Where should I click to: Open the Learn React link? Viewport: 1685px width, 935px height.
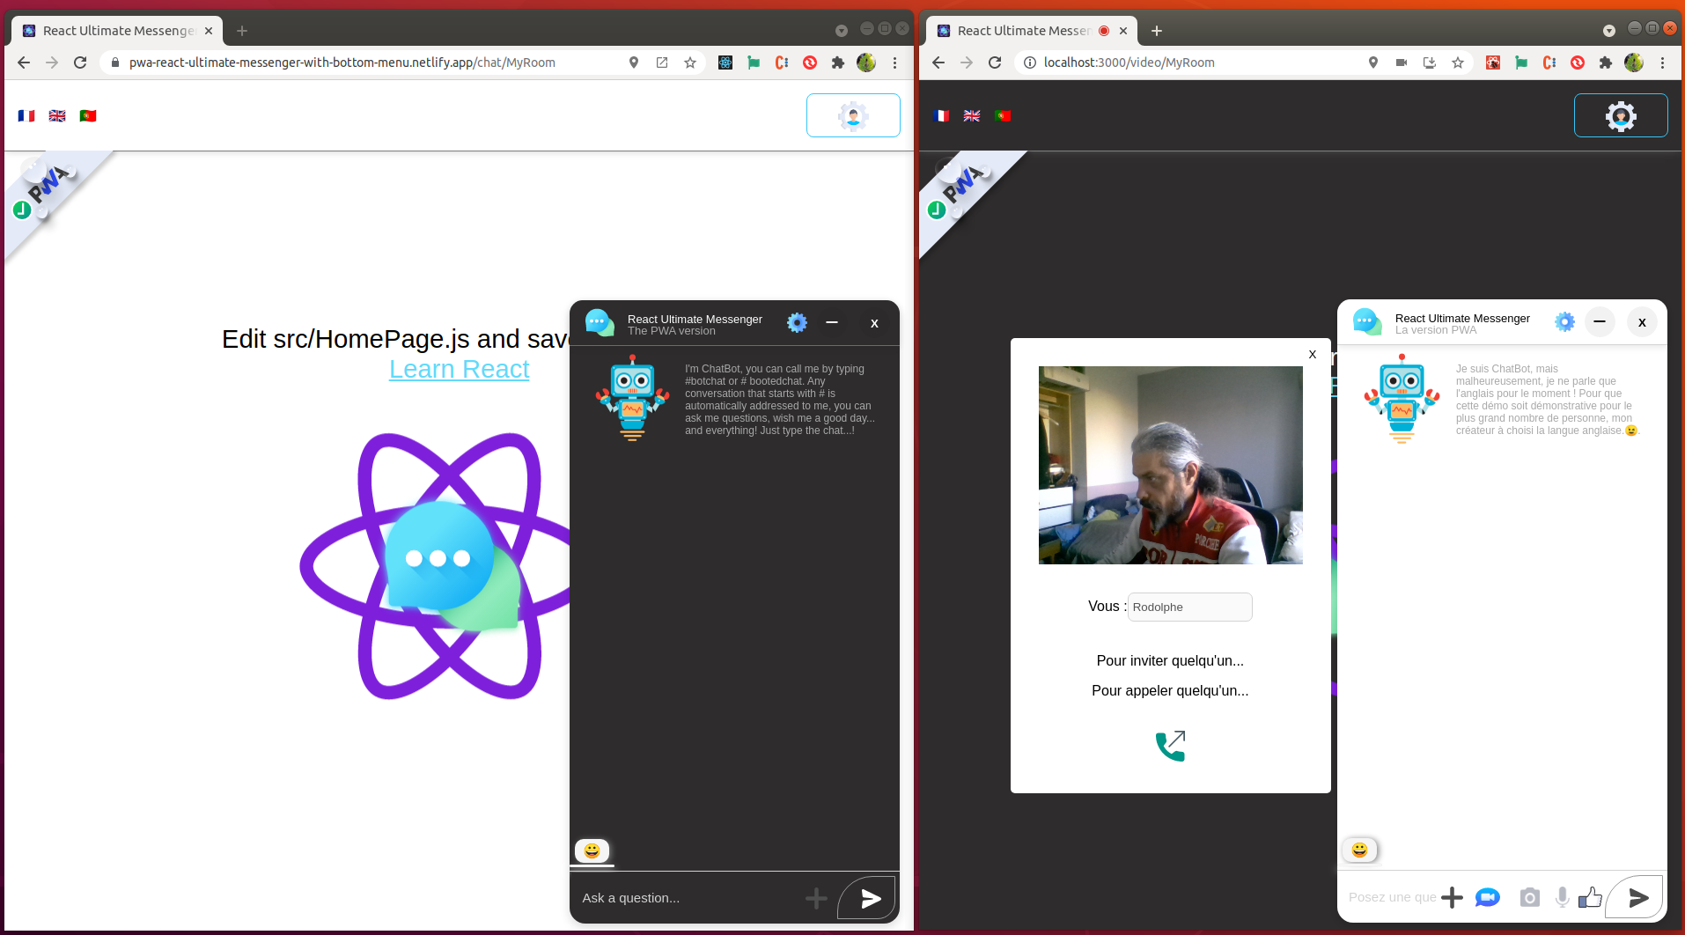pos(459,370)
